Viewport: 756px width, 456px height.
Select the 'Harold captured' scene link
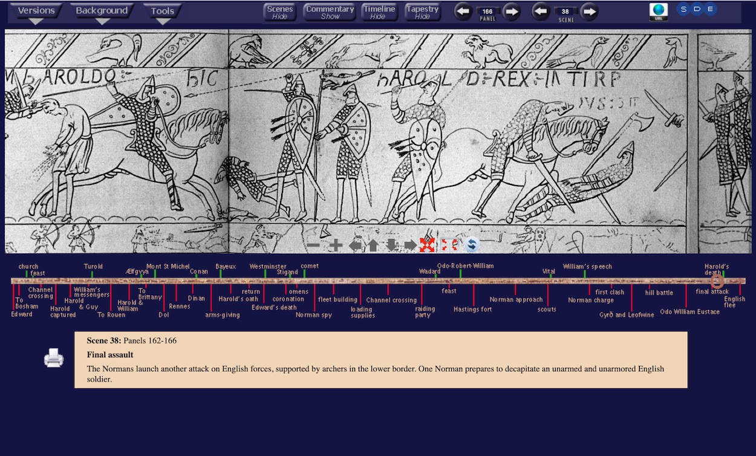[63, 312]
